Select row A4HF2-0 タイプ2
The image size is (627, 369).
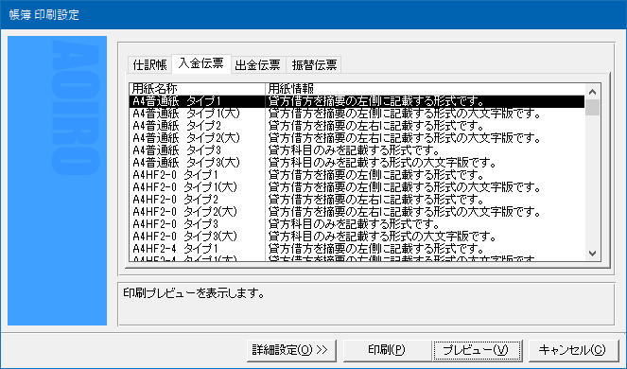[x=357, y=200]
